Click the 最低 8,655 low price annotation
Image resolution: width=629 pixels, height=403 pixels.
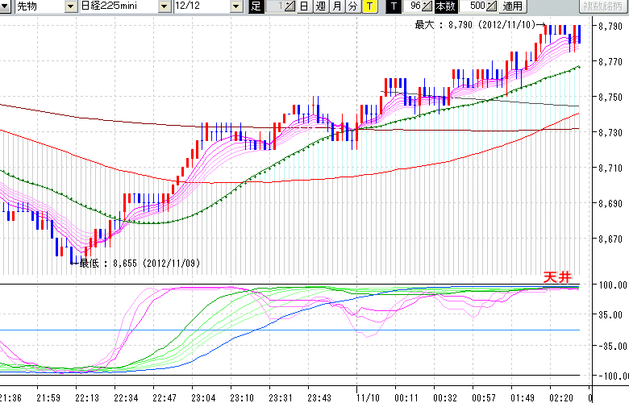tap(139, 263)
